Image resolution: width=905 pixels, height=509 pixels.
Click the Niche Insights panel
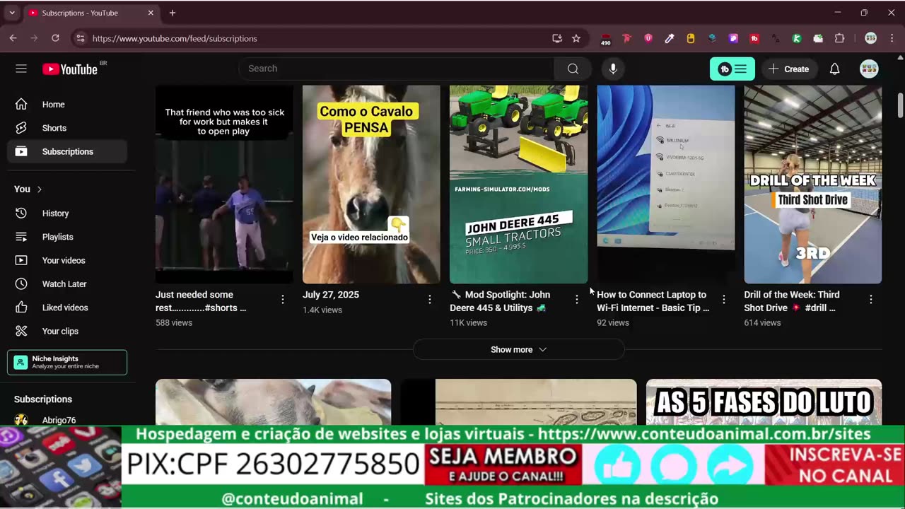coord(67,362)
